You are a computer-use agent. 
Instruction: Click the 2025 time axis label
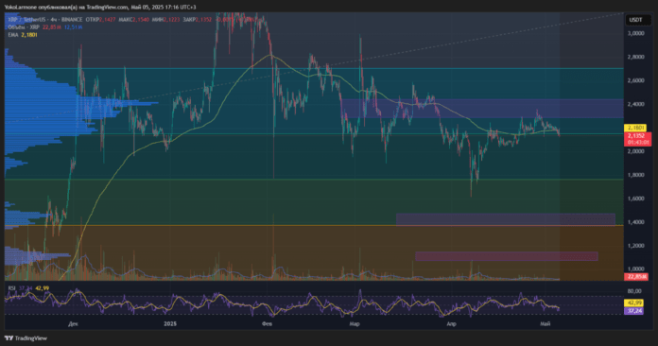tap(170, 323)
